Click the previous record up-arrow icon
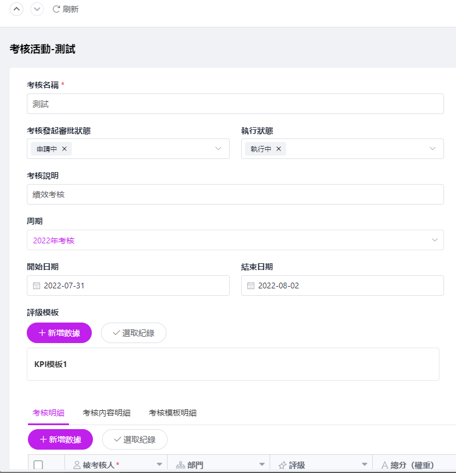 pyautogui.click(x=17, y=9)
